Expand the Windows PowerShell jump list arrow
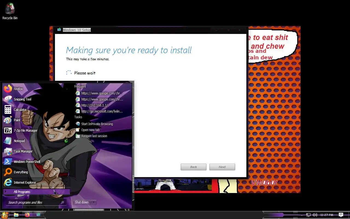350x219 pixels. pyautogui.click(x=67, y=162)
